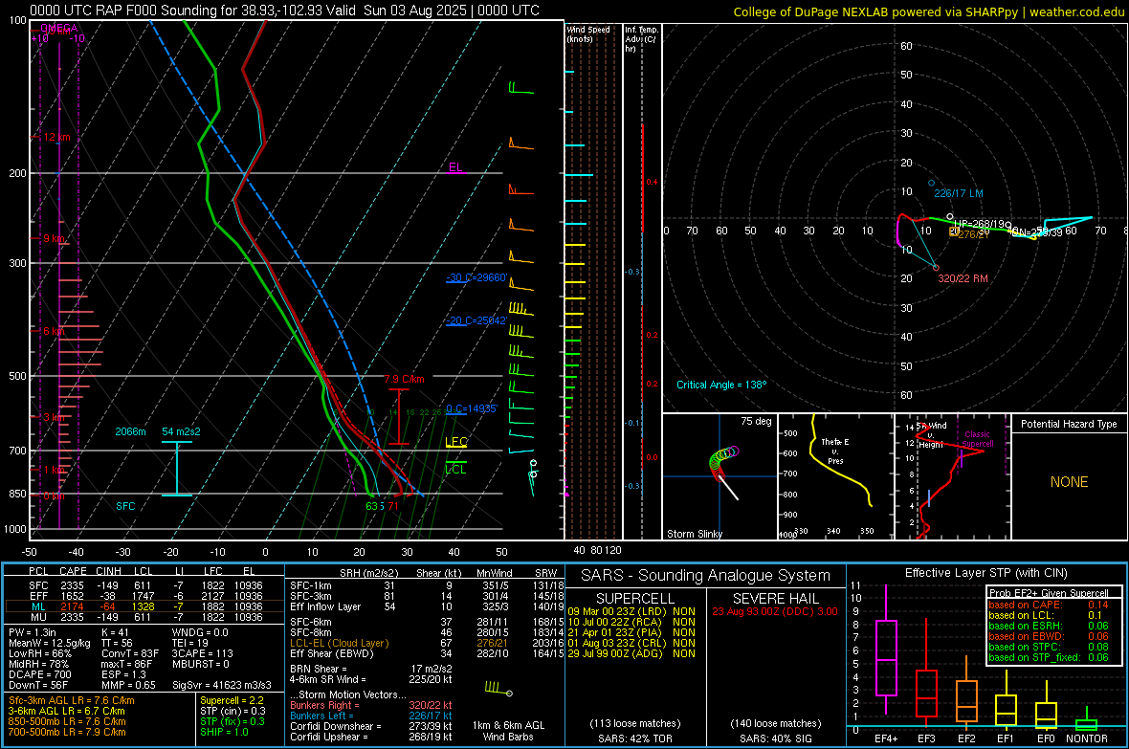
Task: Click the Prob EF2+ Given Supercell header
Action: click(x=1049, y=593)
